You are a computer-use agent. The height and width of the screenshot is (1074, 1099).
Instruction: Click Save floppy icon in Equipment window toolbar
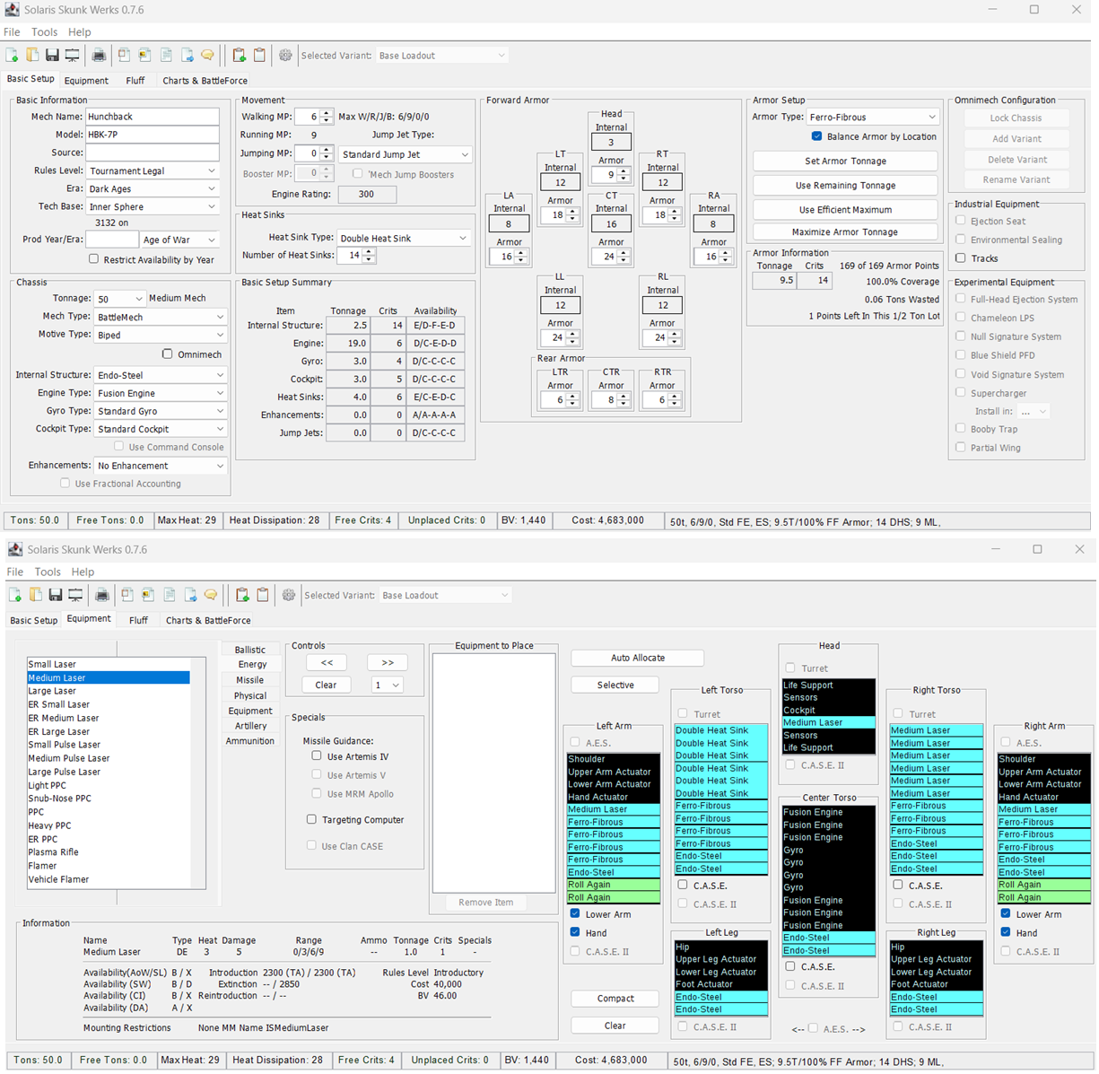55,595
